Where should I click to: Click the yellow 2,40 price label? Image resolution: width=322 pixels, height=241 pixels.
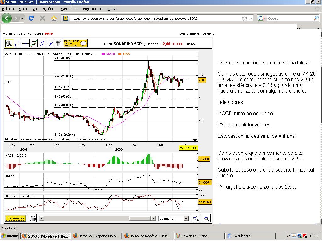click(x=202, y=80)
